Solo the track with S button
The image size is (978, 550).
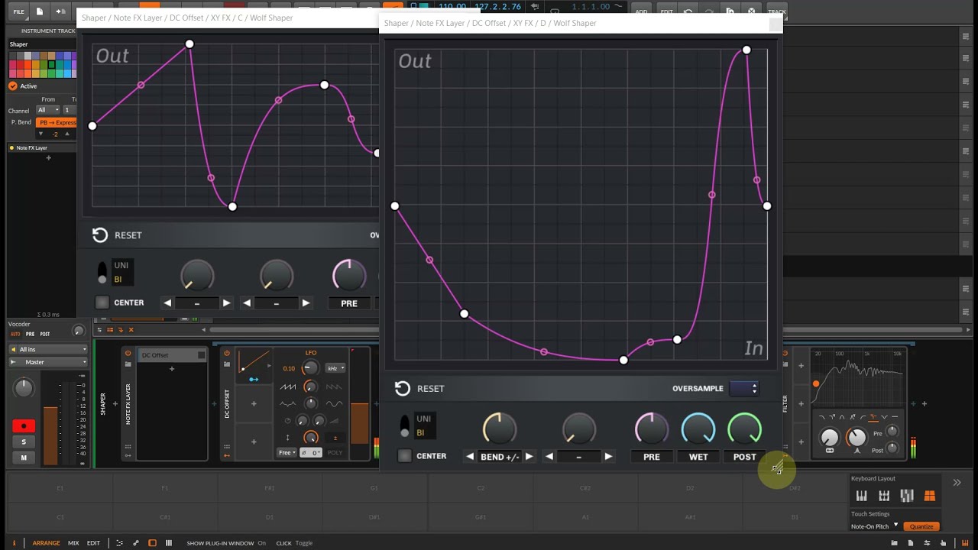click(24, 442)
